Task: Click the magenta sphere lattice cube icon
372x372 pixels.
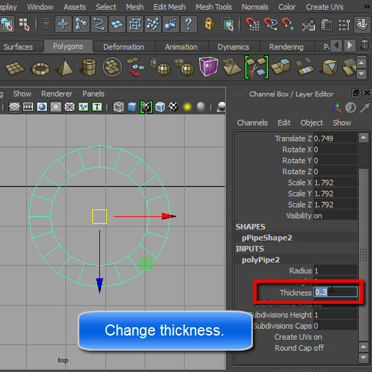Action: tap(209, 67)
